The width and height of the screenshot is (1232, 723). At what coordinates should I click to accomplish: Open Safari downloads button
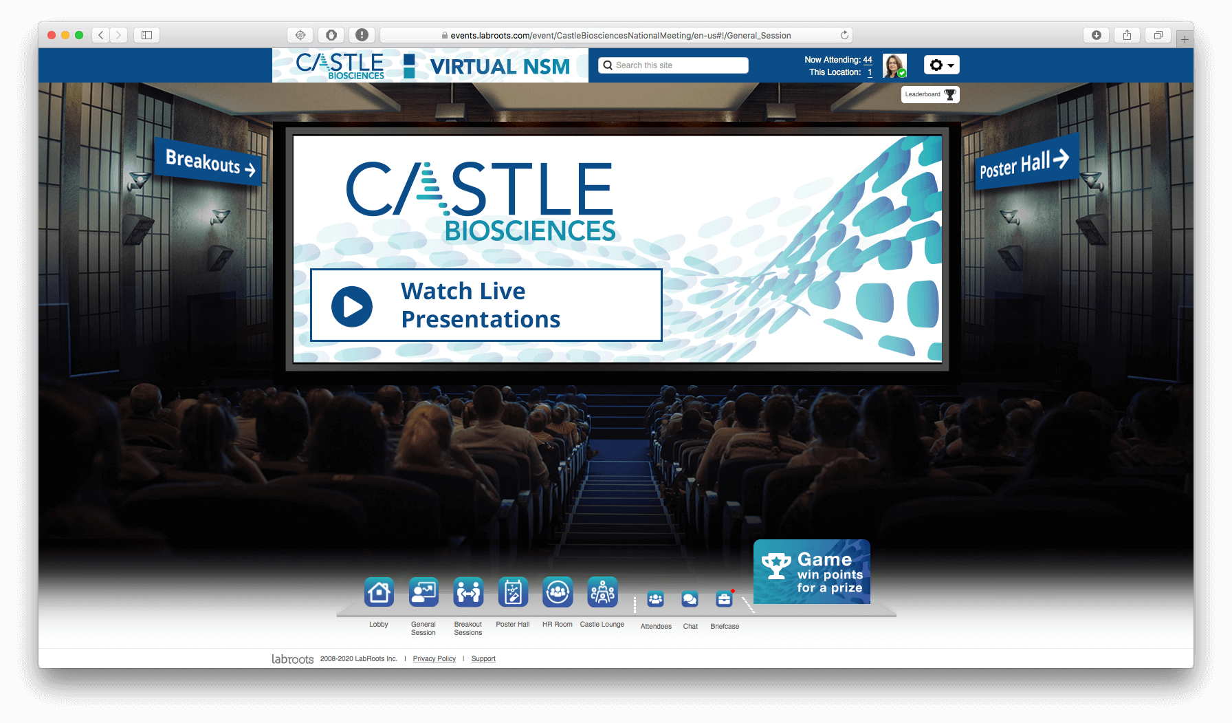click(x=1097, y=35)
